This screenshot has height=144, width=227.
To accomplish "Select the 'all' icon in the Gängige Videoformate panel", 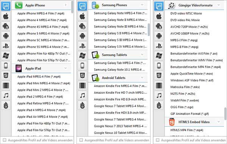I will click(159, 6).
